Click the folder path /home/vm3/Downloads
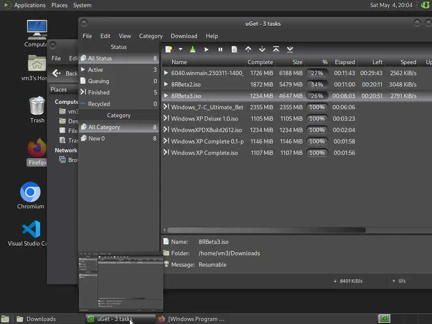Viewport: 432px width, 324px height. pyautogui.click(x=229, y=253)
